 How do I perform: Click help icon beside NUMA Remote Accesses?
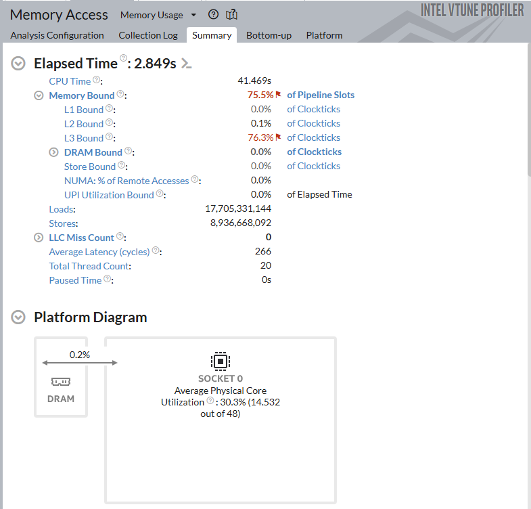[x=195, y=179]
